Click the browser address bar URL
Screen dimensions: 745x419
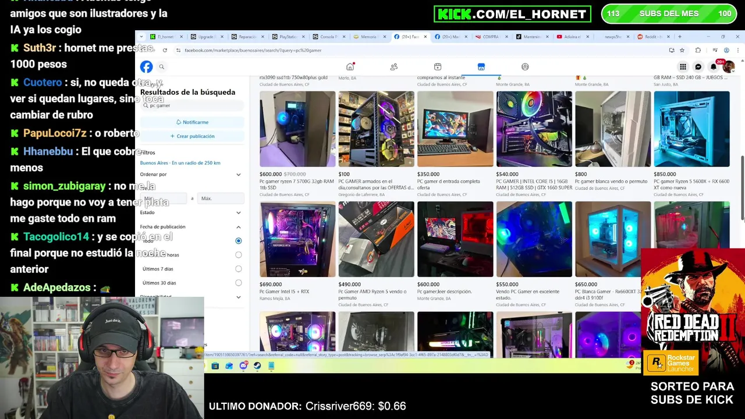click(253, 51)
